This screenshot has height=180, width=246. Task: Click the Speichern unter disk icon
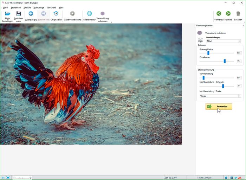coord(19,14)
